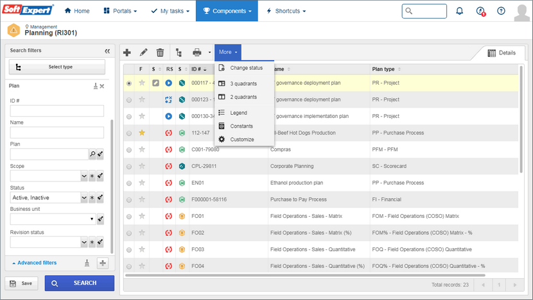Screen dimensions: 533x300
Task: Open the More dropdown button
Action: click(x=228, y=53)
